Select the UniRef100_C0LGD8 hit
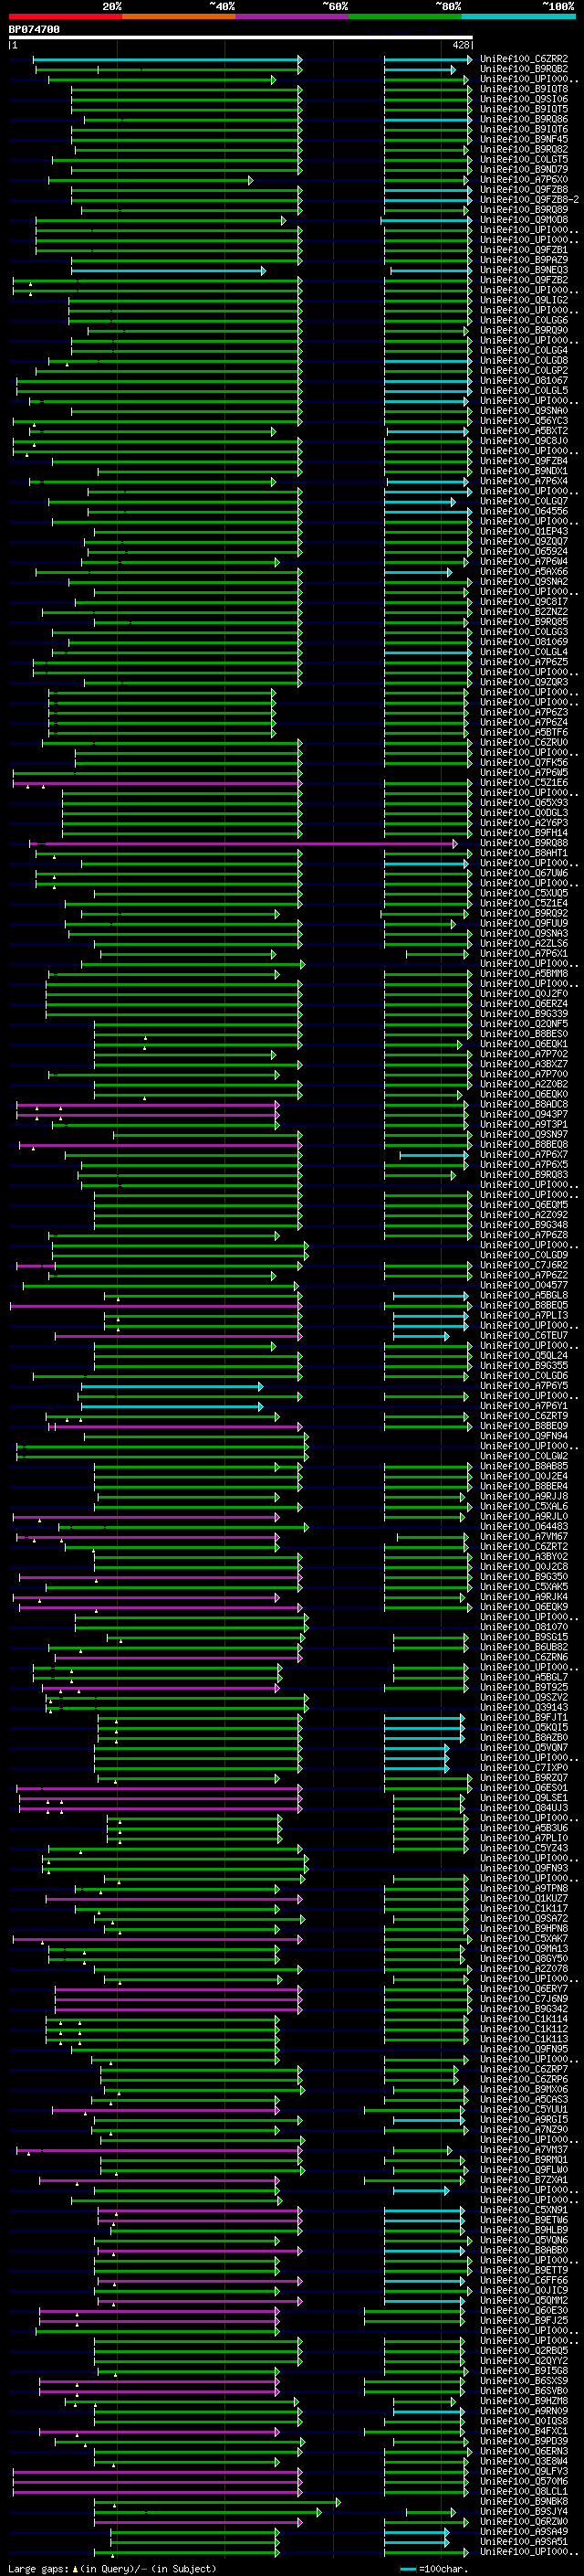The width and height of the screenshot is (584, 2576). (524, 361)
